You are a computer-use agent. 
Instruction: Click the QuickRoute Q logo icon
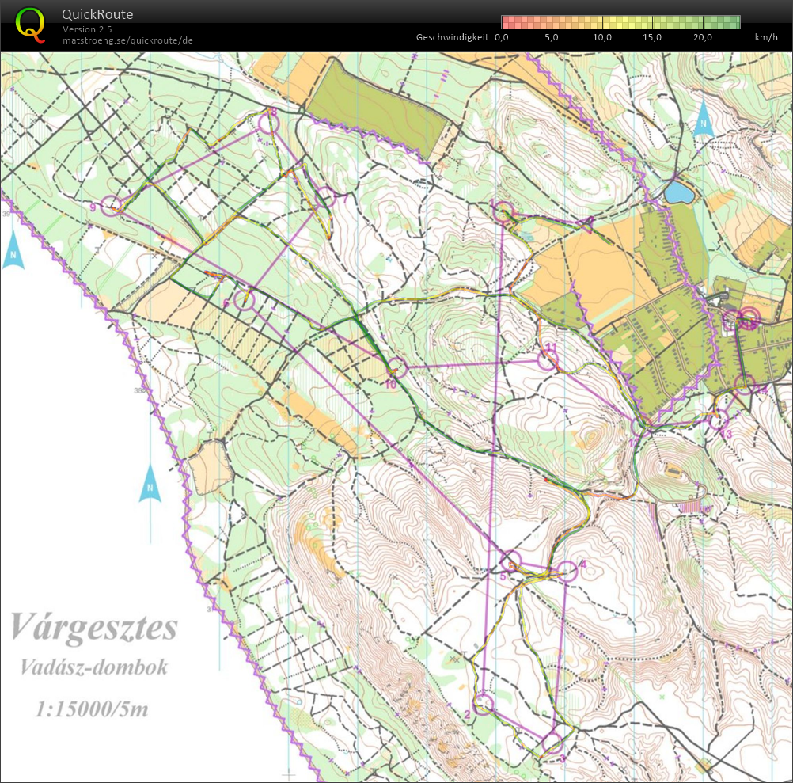tap(30, 24)
